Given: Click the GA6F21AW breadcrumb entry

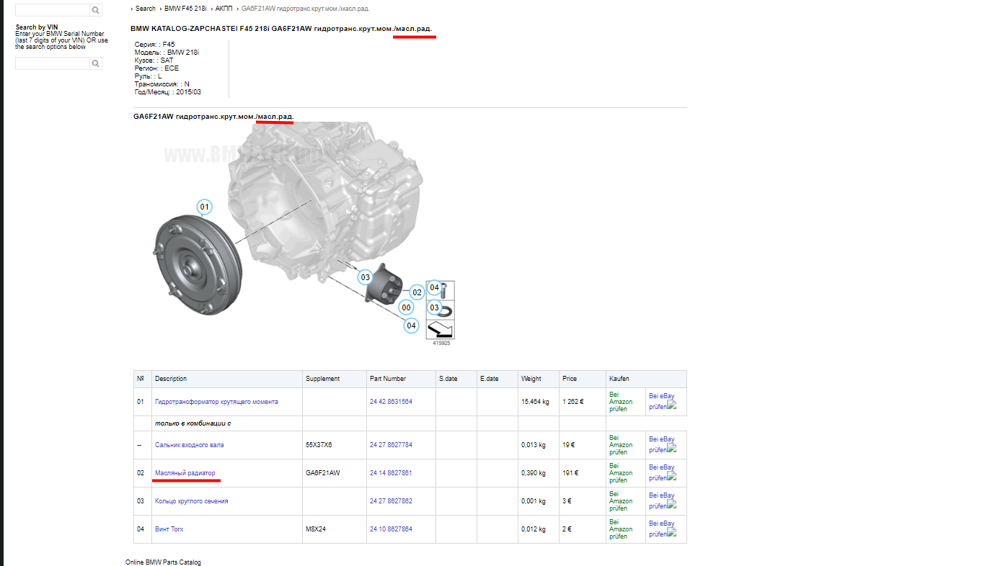Looking at the screenshot, I should [x=306, y=9].
